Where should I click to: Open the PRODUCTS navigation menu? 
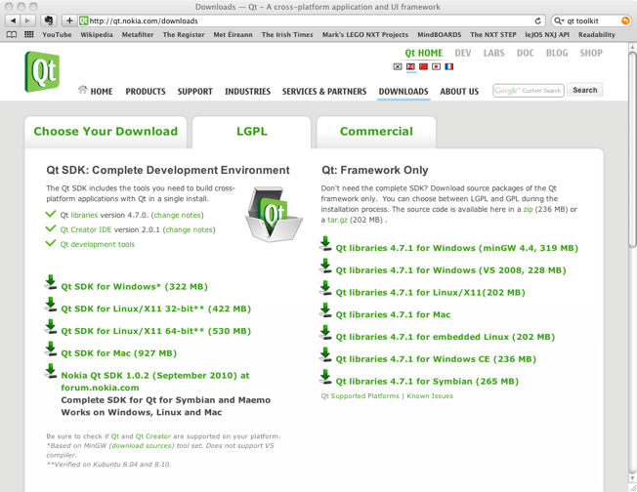tap(146, 92)
